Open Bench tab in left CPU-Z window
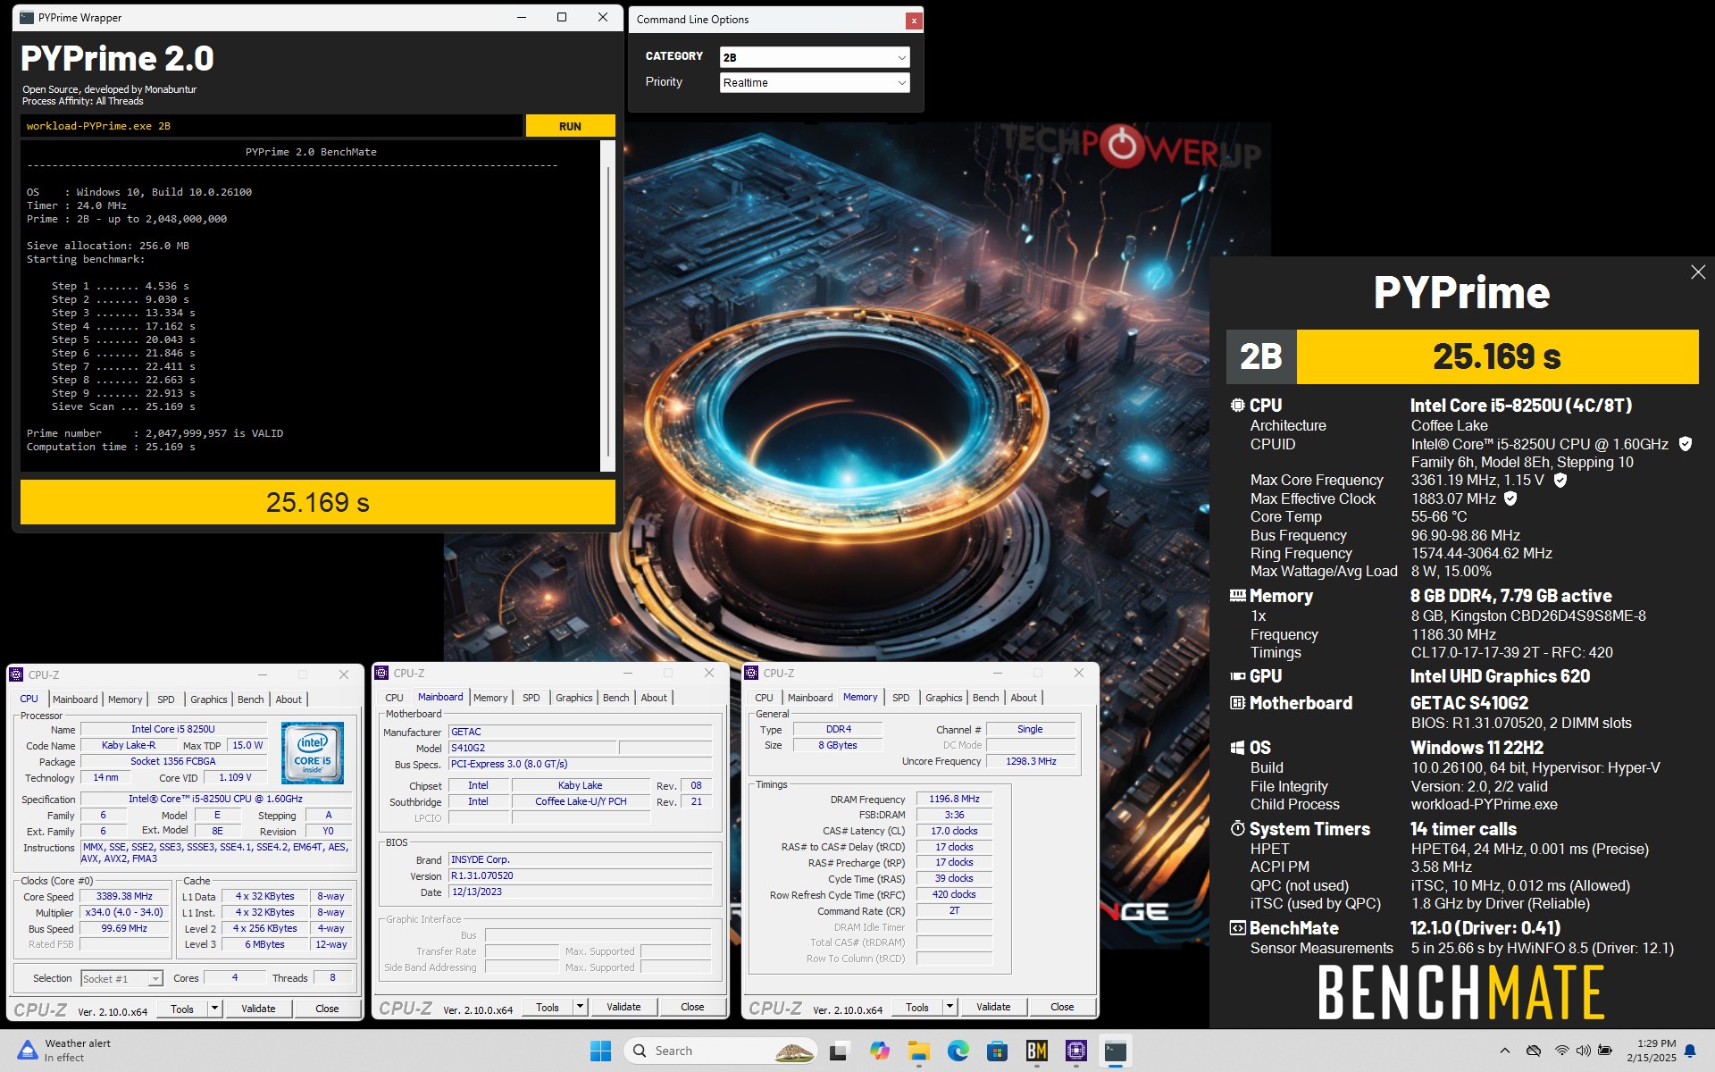 tap(250, 699)
